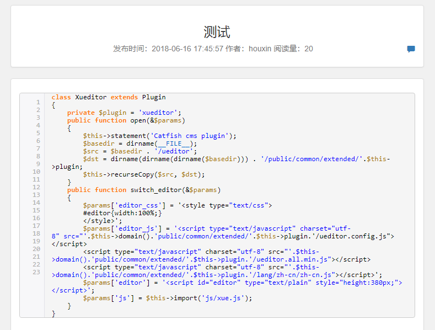Click the $params['editor'] assignment line
This screenshot has width=435, height=330.
243,283
